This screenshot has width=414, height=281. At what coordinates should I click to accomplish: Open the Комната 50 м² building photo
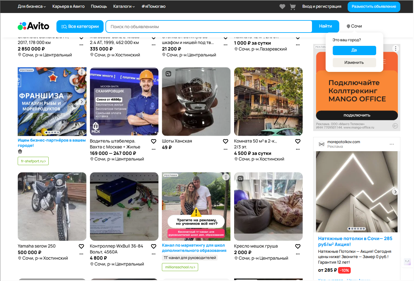point(268,102)
